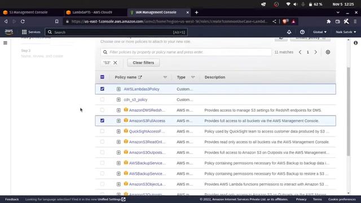Open Cookie preferences in the footer

(x=342, y=199)
